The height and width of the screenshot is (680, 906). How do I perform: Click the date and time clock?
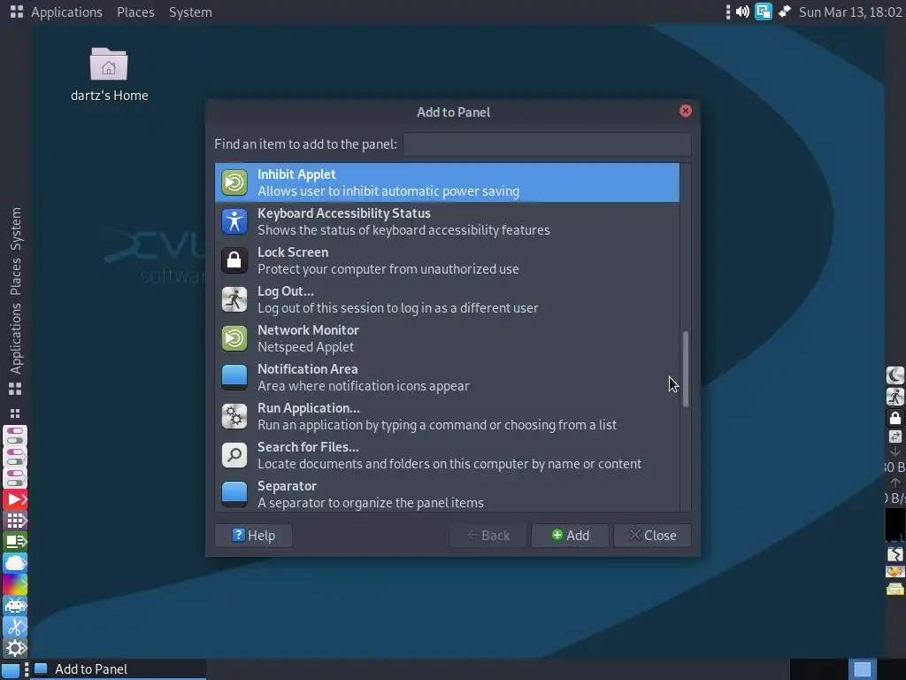(850, 12)
